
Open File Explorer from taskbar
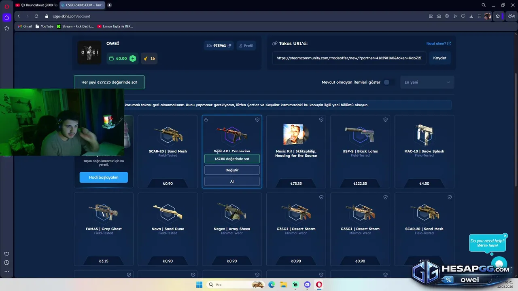283,285
